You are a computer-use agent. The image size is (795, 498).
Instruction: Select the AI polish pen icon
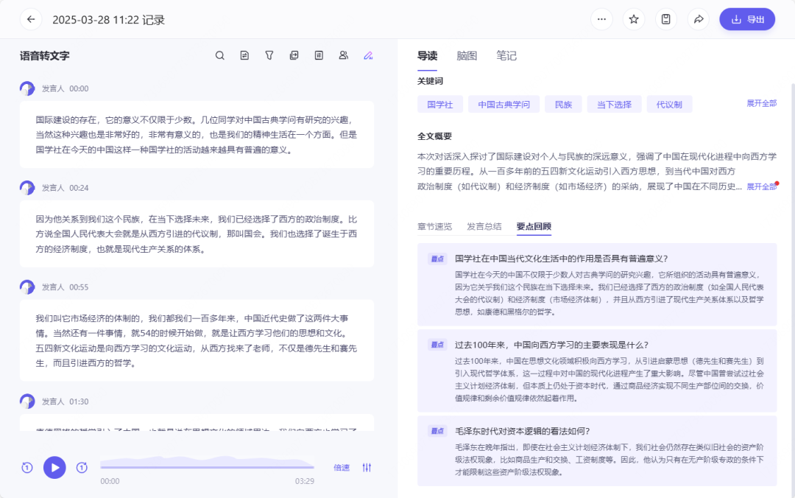(x=367, y=55)
